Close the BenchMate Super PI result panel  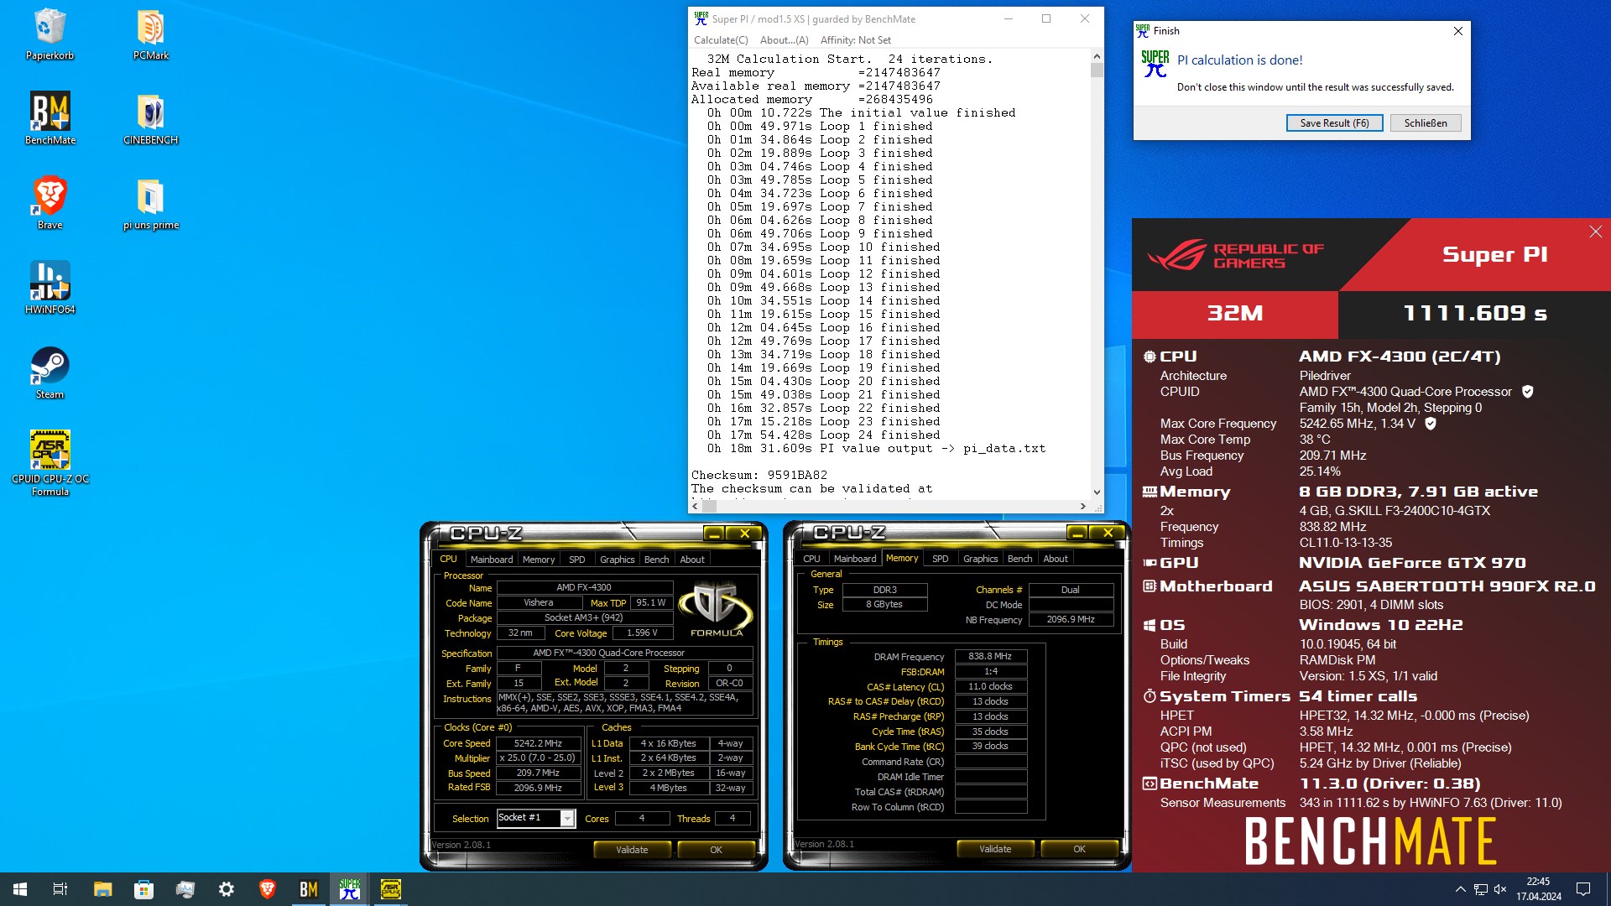click(x=1595, y=232)
